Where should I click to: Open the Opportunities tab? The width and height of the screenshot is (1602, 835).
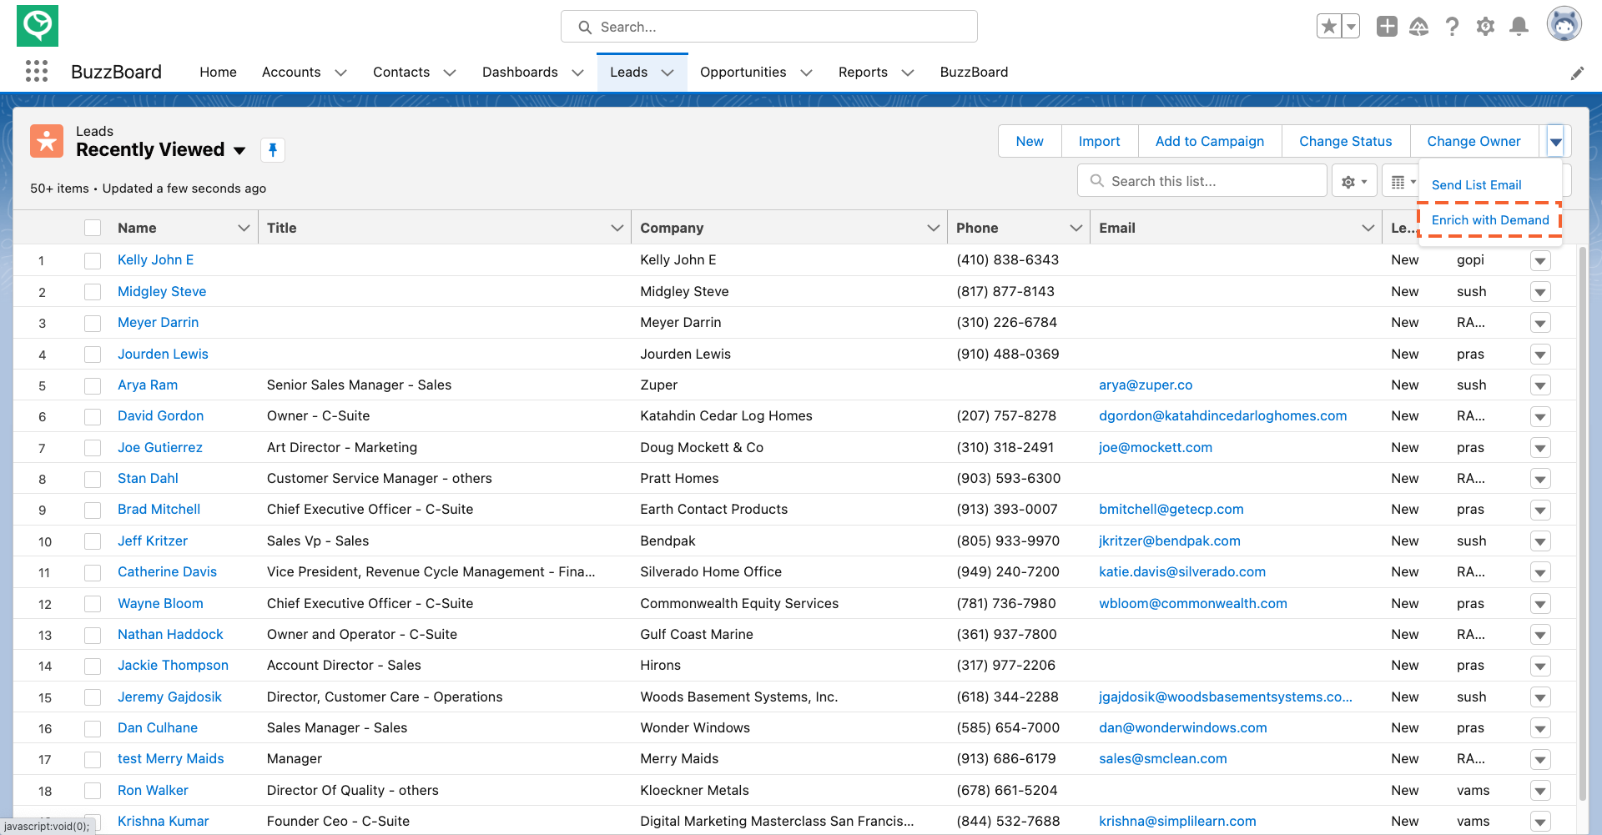click(743, 72)
